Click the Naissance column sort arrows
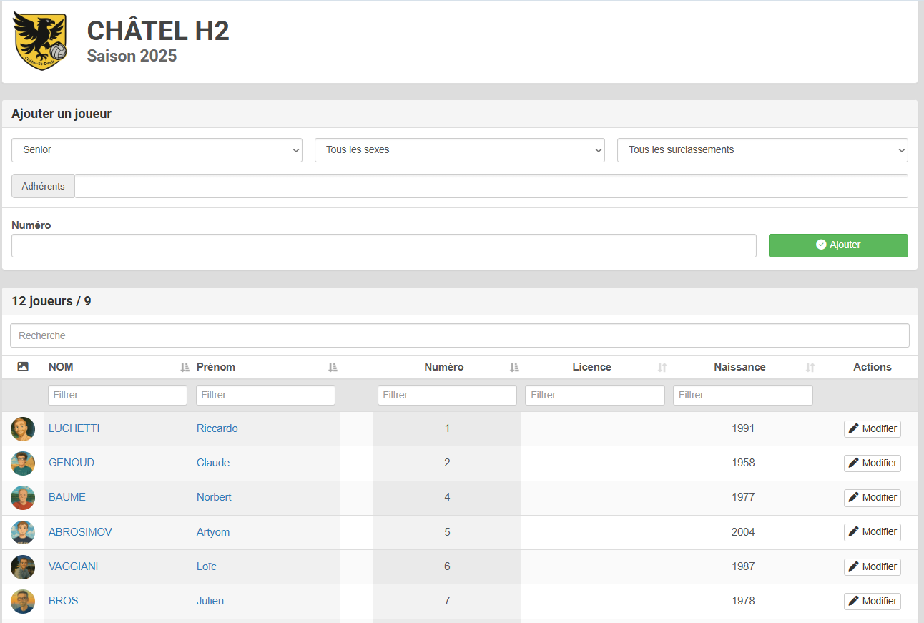 tap(810, 367)
